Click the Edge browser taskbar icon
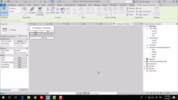 [22, 97]
